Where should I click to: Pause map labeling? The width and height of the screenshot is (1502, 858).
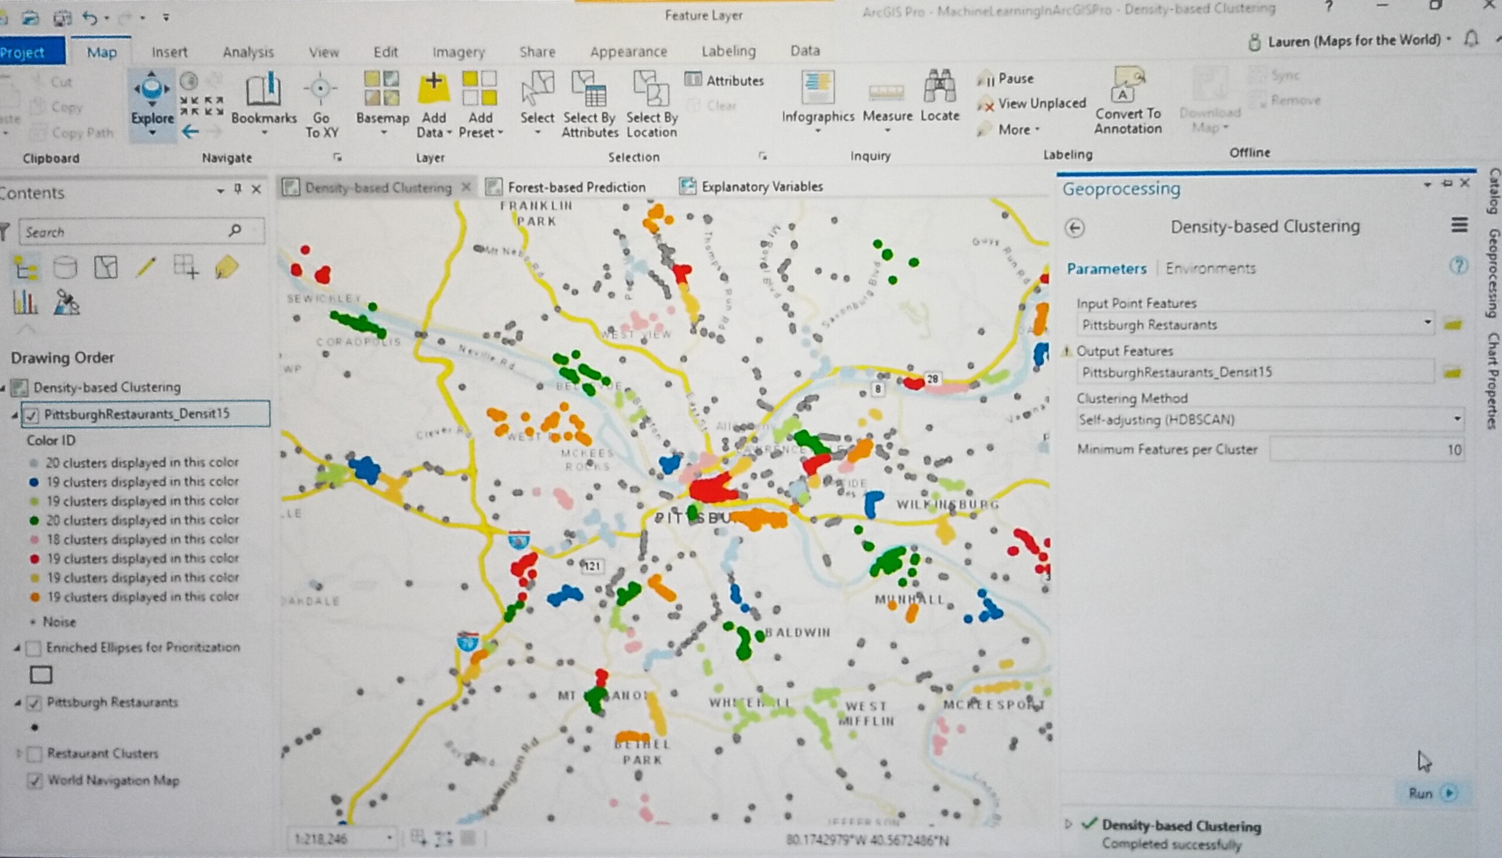click(x=1006, y=78)
